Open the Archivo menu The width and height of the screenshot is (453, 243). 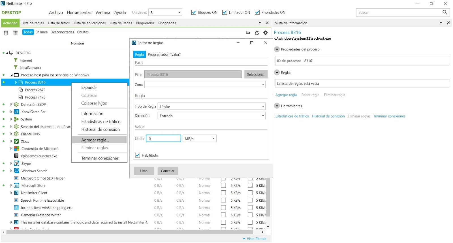point(56,12)
